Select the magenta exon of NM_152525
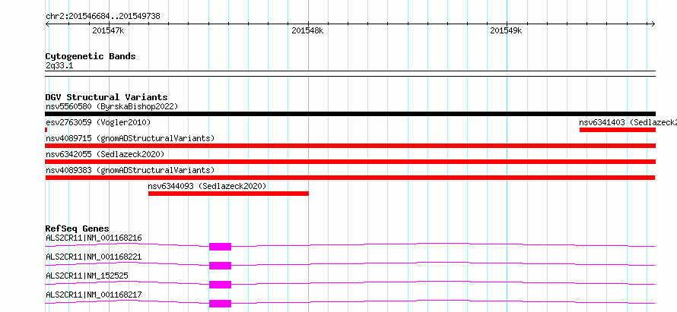 (x=220, y=285)
